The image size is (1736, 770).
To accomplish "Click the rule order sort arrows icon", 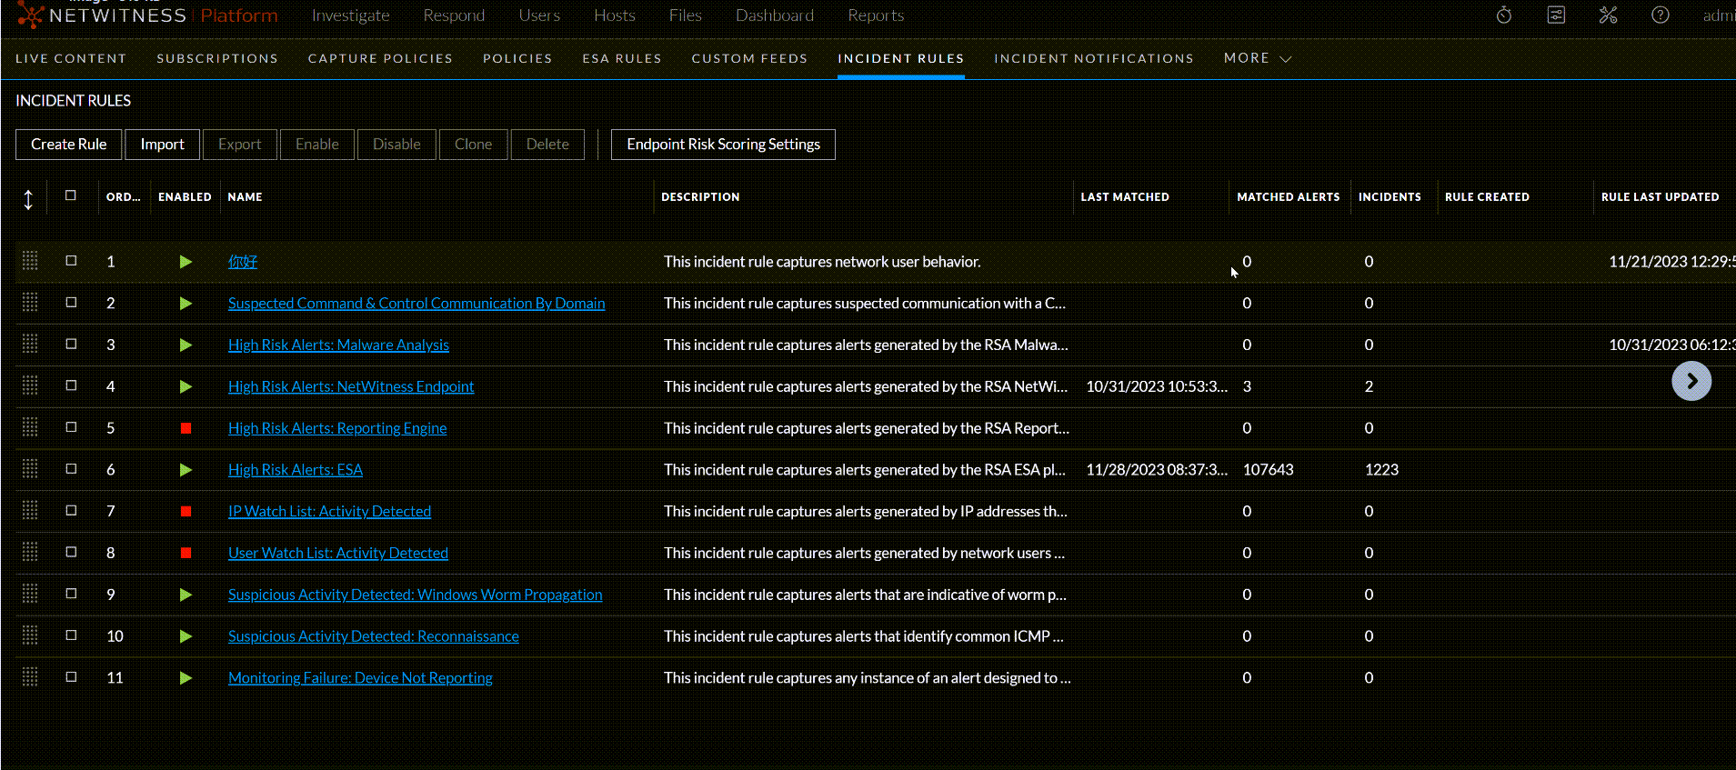I will [x=28, y=200].
